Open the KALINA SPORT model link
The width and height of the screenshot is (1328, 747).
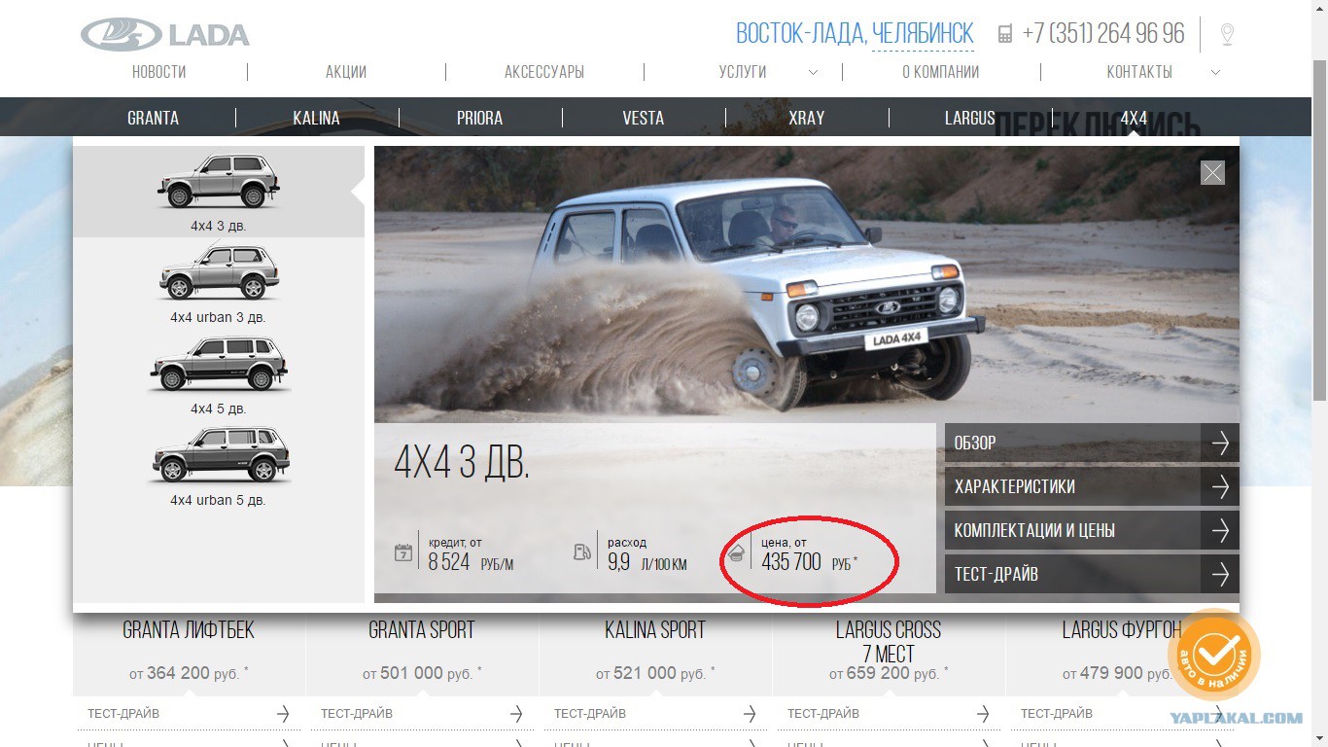(655, 630)
